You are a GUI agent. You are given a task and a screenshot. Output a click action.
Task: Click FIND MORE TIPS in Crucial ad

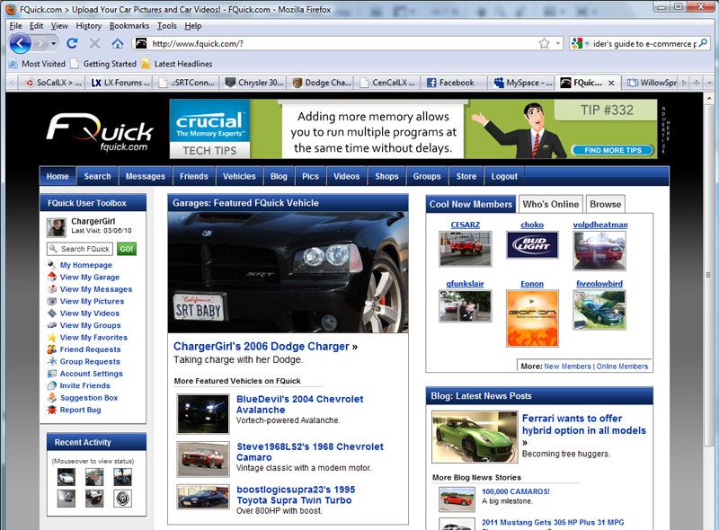tap(613, 150)
